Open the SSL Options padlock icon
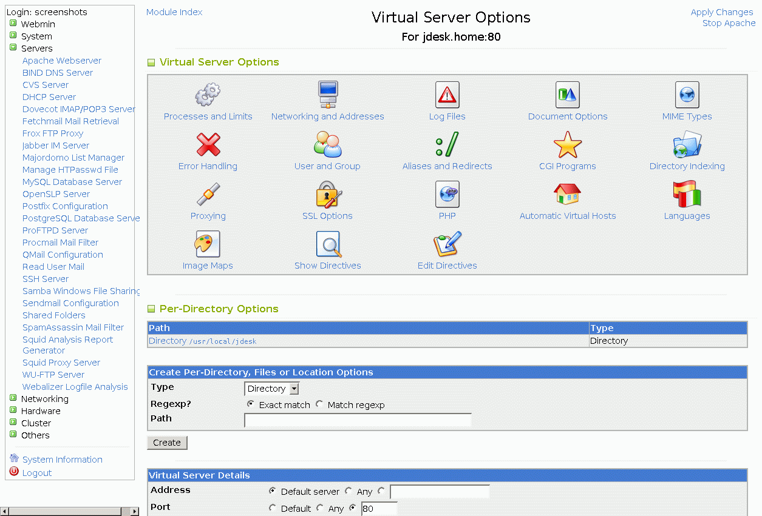762x516 pixels. click(328, 195)
